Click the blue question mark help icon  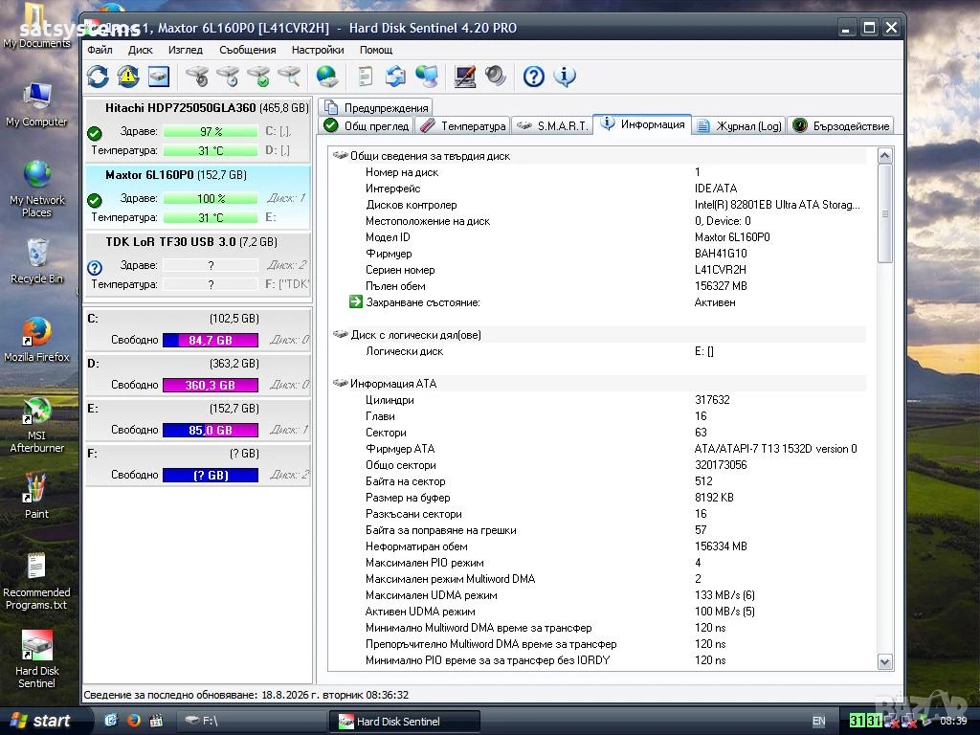click(533, 77)
